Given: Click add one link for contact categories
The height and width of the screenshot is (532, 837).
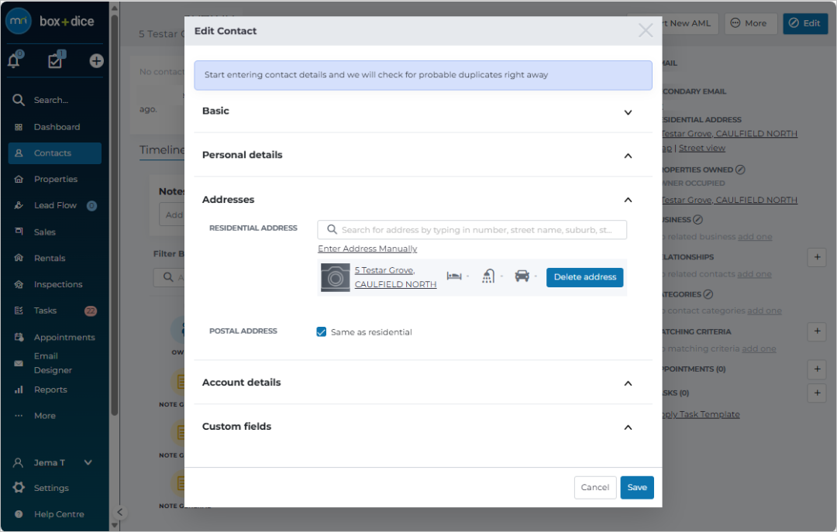Looking at the screenshot, I should click(x=764, y=311).
